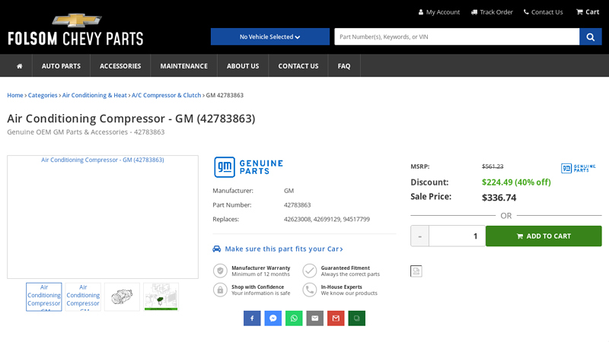Decrease quantity with minus button
The width and height of the screenshot is (609, 342).
[x=420, y=236]
